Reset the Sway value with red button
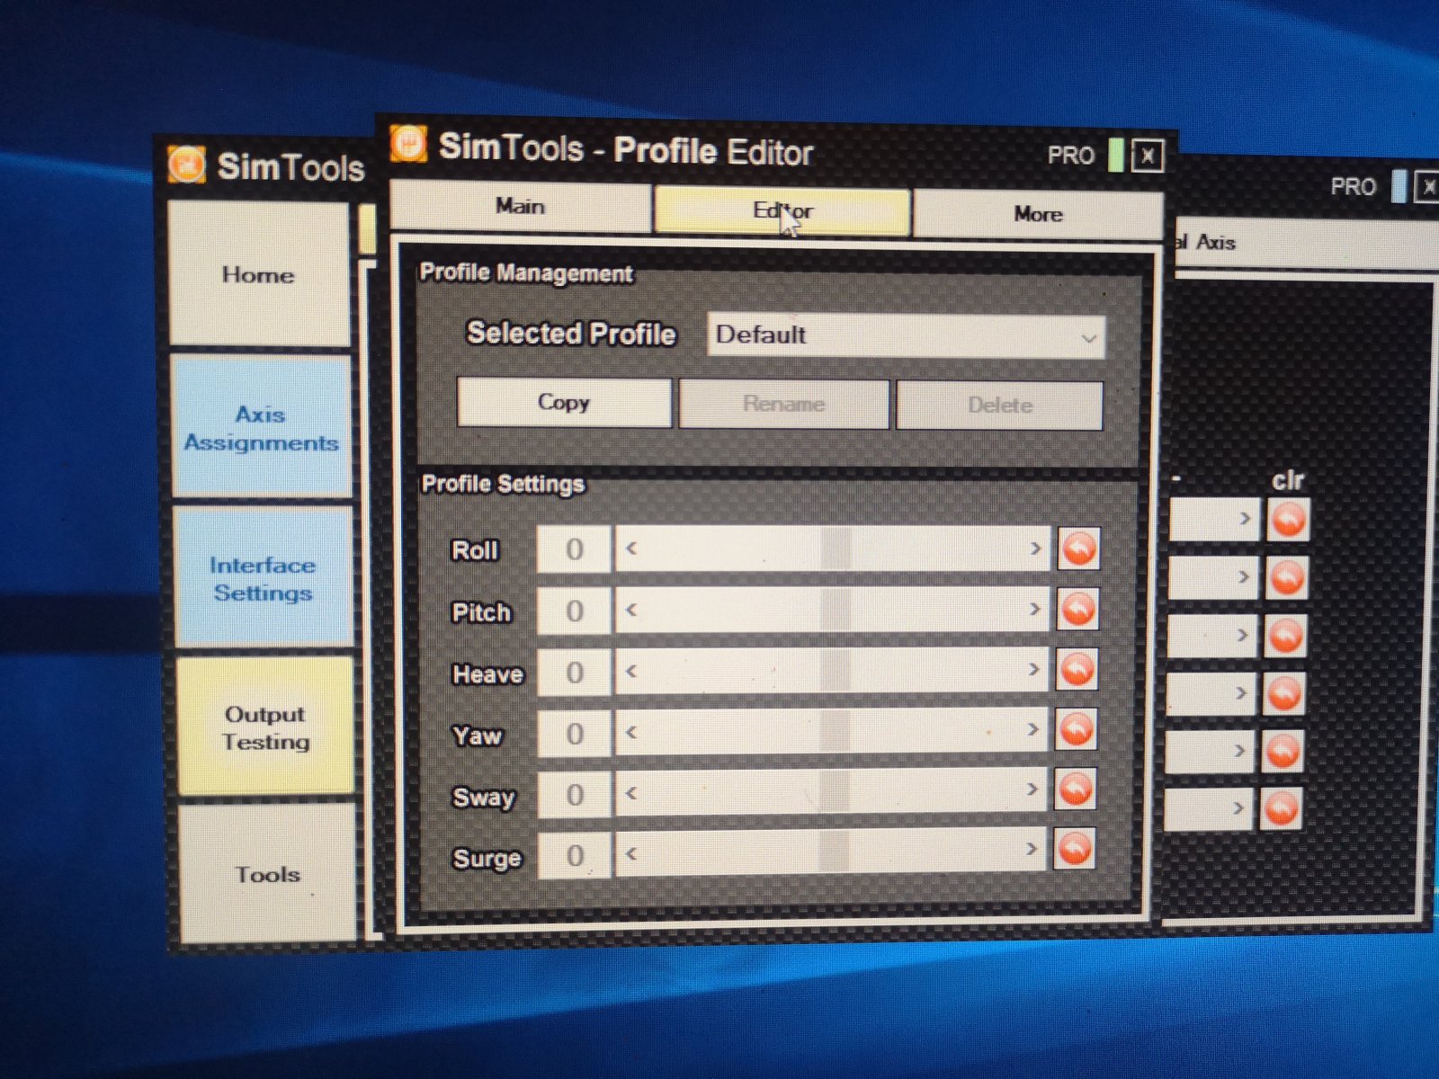This screenshot has height=1079, width=1439. pyautogui.click(x=1075, y=789)
